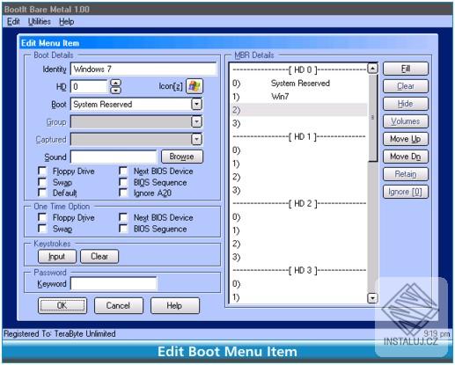Screen dimensions: 455x365
Task: Open the Edit menu
Action: tap(13, 22)
